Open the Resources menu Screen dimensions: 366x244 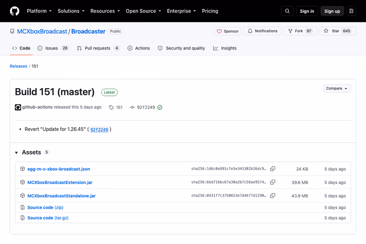105,11
